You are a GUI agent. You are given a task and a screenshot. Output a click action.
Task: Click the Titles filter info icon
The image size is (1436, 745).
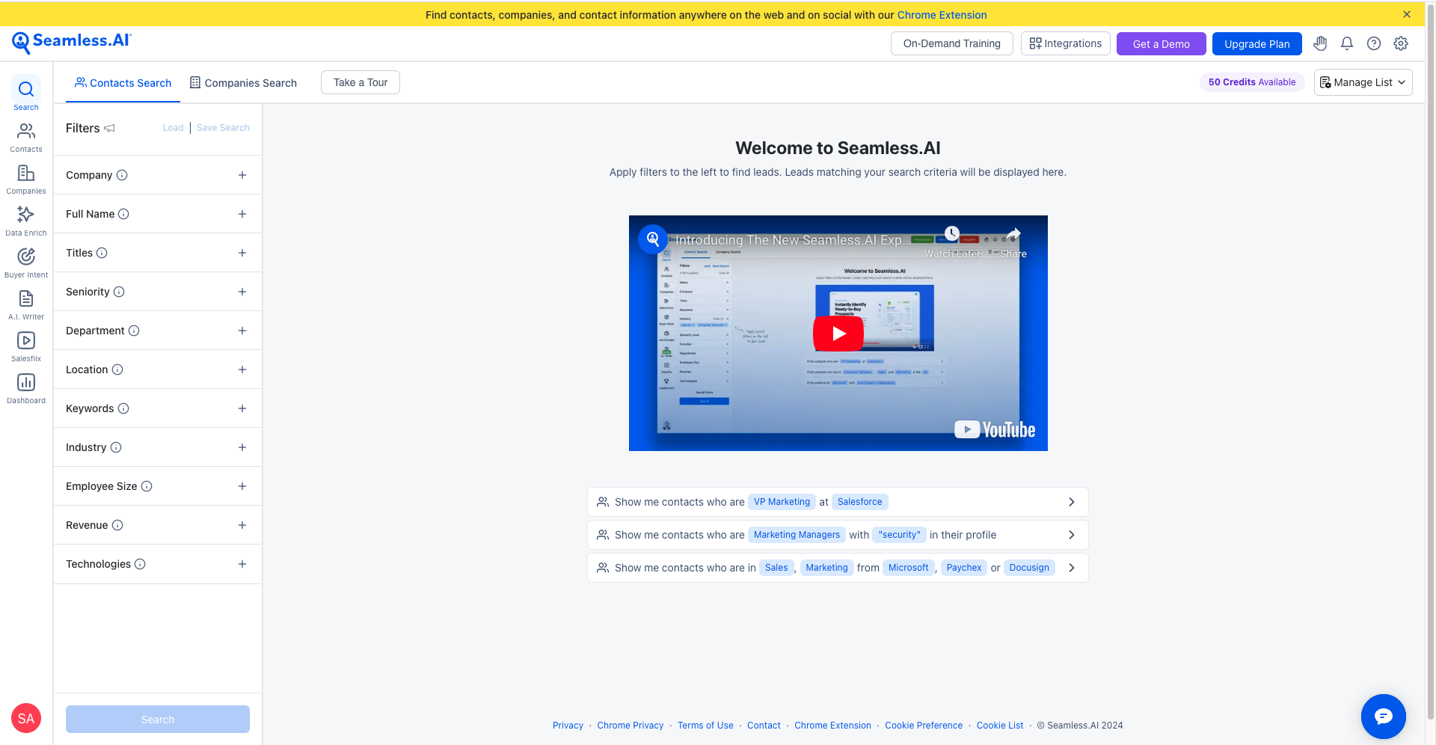102,253
